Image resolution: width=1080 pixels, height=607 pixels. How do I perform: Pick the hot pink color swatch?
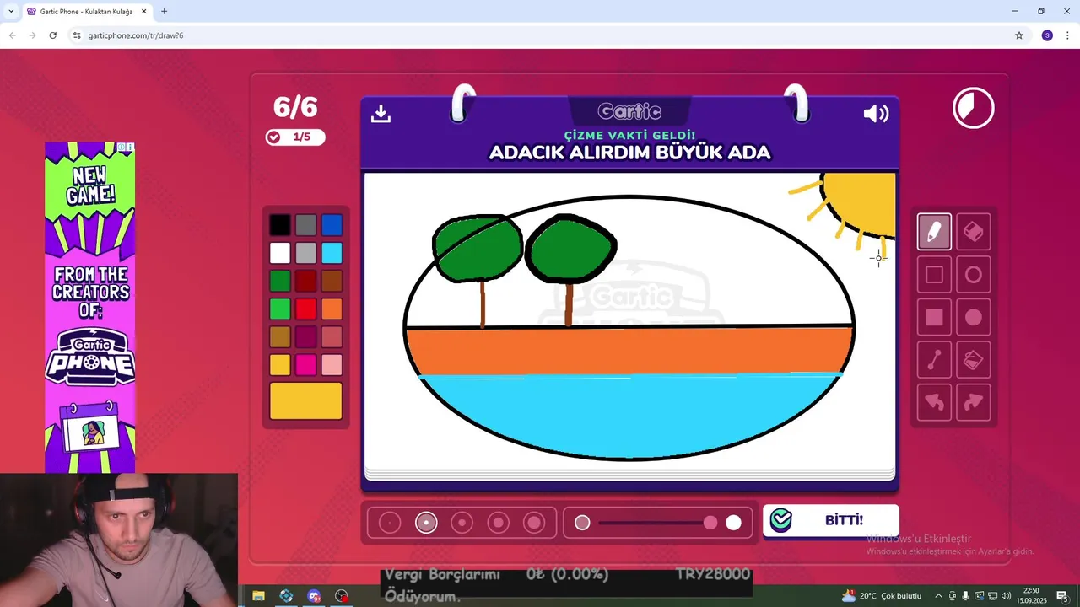[x=305, y=364]
